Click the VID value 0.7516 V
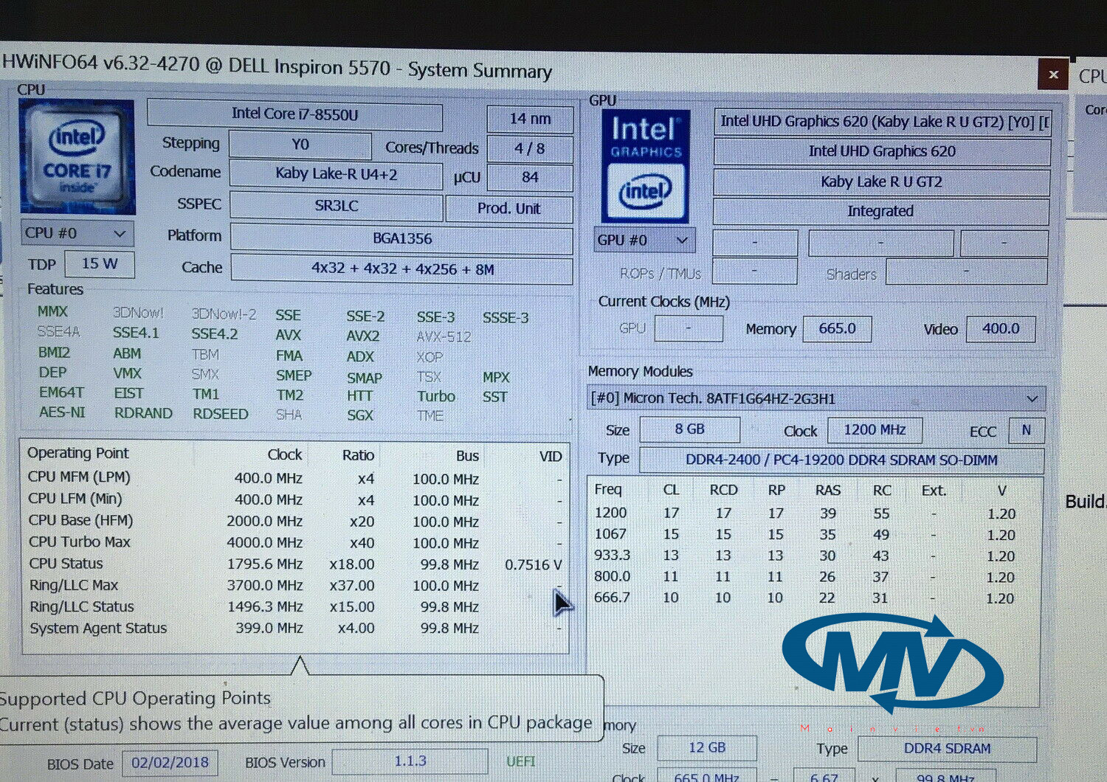The height and width of the screenshot is (782, 1107). [533, 564]
